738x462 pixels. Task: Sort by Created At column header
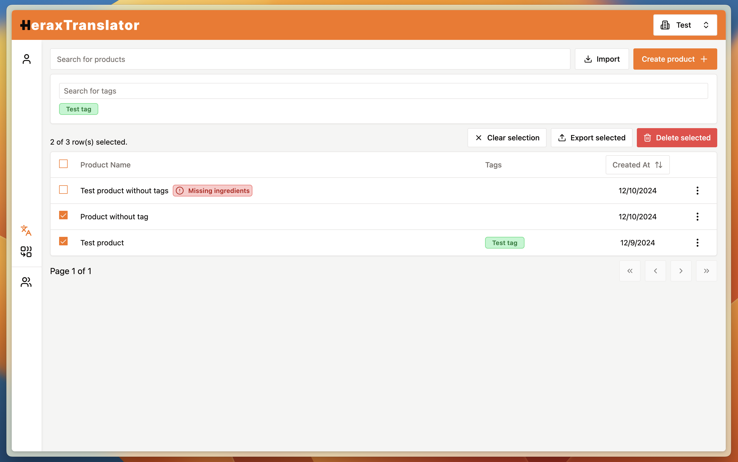[x=637, y=165]
